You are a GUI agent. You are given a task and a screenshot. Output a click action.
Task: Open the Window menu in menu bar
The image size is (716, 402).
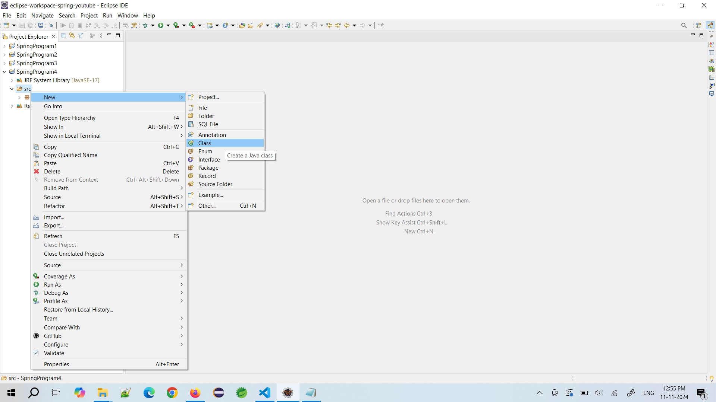point(128,16)
